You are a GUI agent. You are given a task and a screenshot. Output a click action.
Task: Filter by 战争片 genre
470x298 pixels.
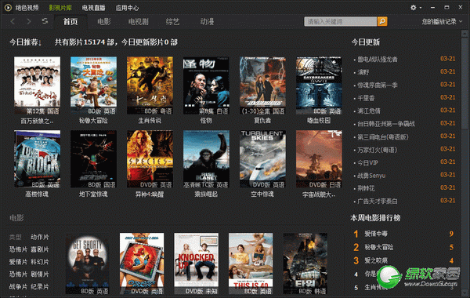coord(18,286)
